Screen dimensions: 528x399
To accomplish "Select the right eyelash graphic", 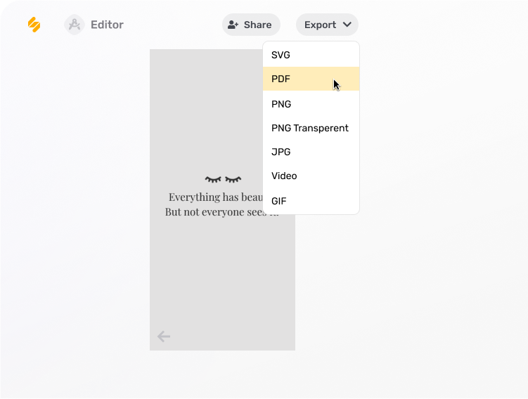I will [233, 180].
